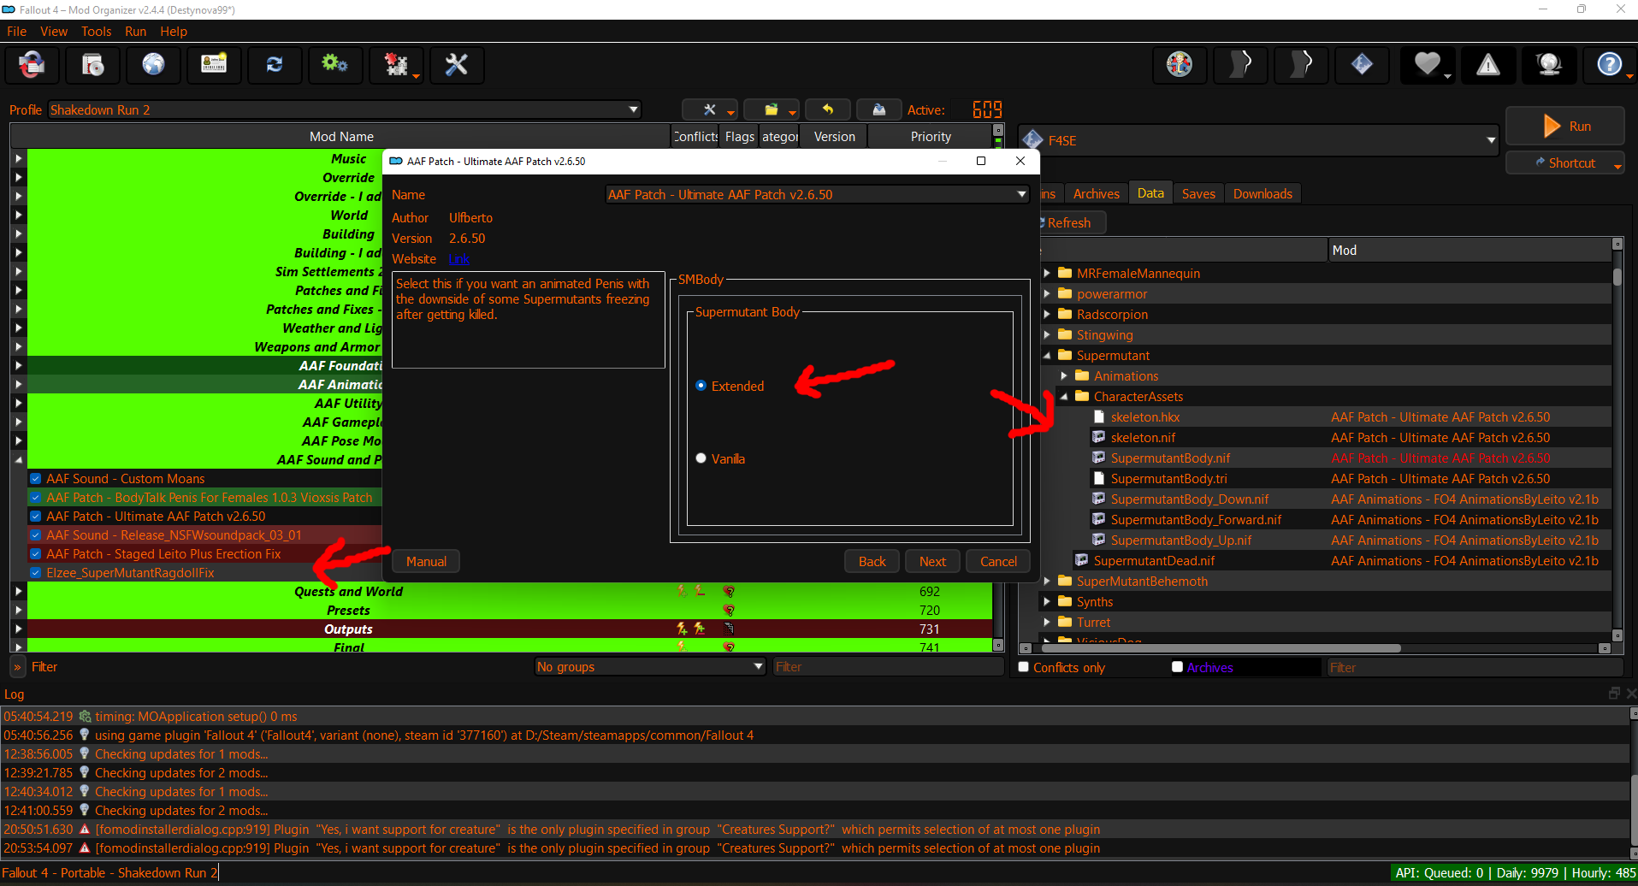This screenshot has width=1638, height=886.
Task: Open the blue question-mark help icon
Action: [1610, 65]
